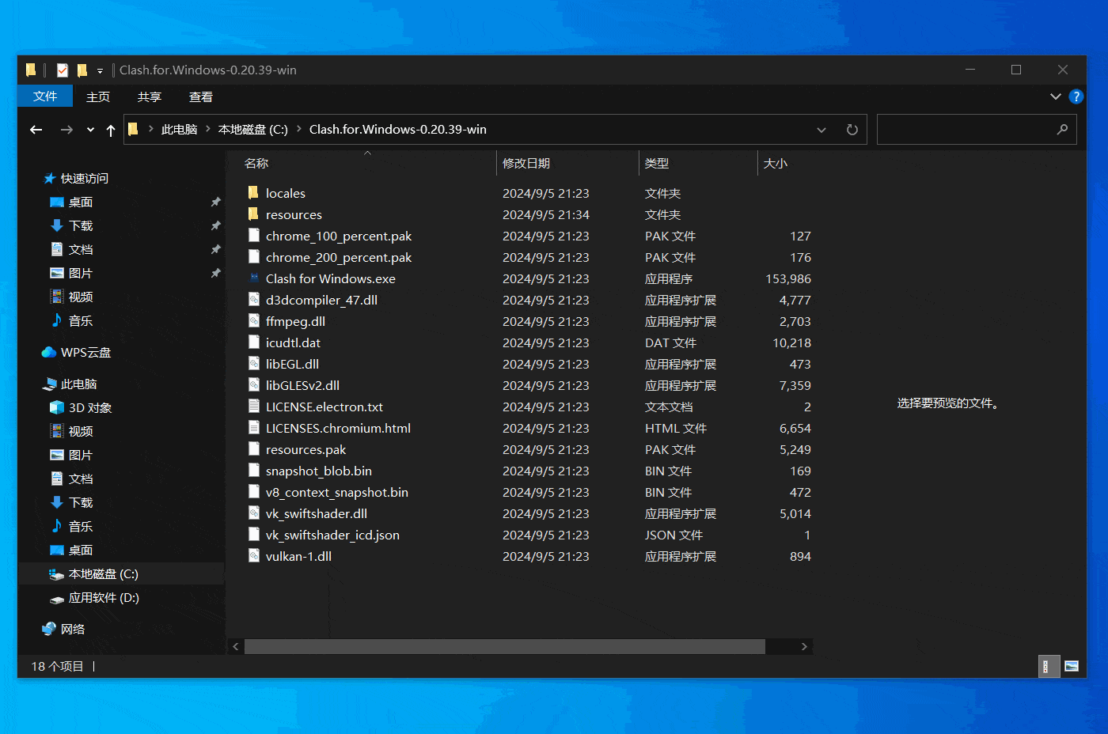Image resolution: width=1108 pixels, height=734 pixels.
Task: Click the Properties icon in title bar toolbar
Action: [x=62, y=70]
